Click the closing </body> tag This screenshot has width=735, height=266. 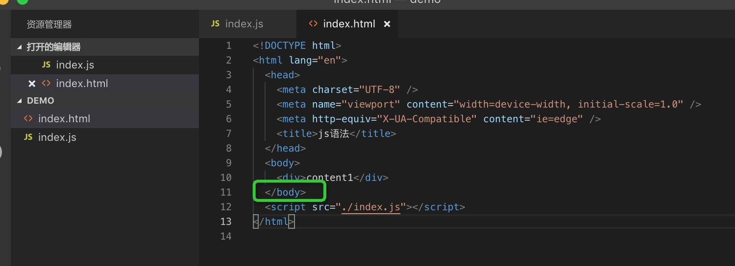[285, 192]
